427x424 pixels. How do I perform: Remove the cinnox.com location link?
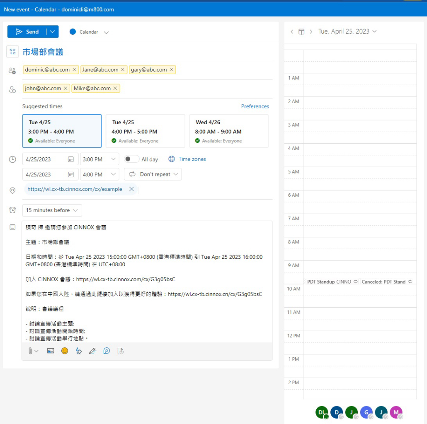click(x=131, y=189)
